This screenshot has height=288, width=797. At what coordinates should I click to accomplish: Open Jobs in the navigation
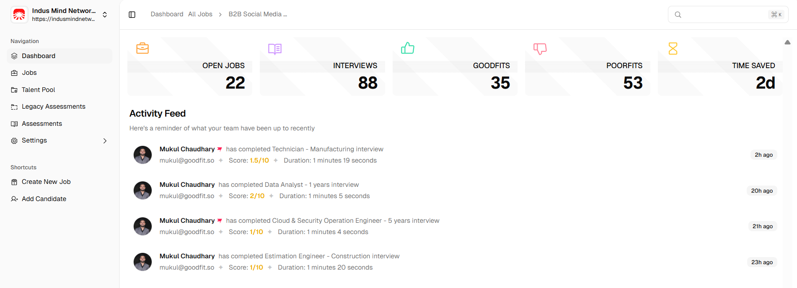click(x=29, y=73)
